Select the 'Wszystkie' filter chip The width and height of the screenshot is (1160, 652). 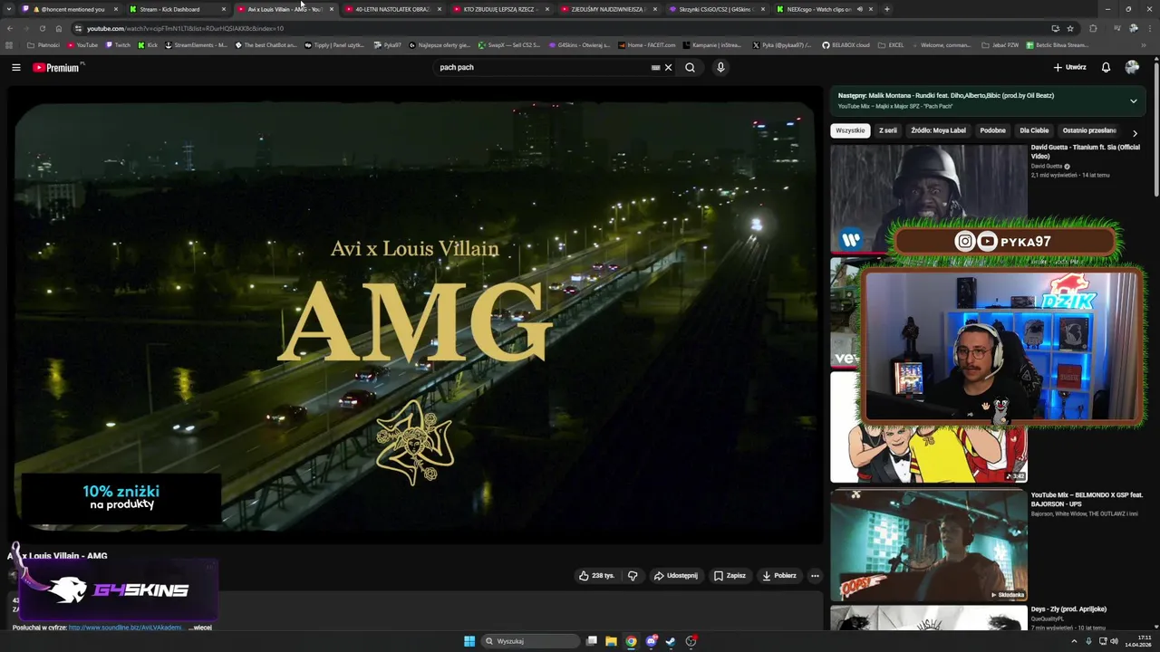coord(850,130)
